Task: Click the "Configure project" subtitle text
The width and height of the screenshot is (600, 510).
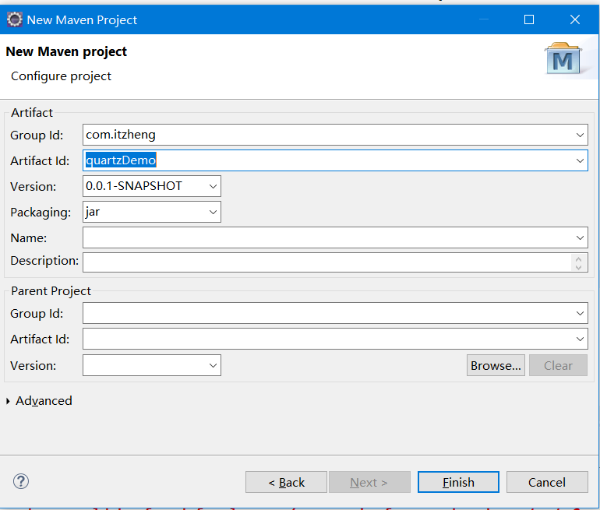Action: (62, 76)
